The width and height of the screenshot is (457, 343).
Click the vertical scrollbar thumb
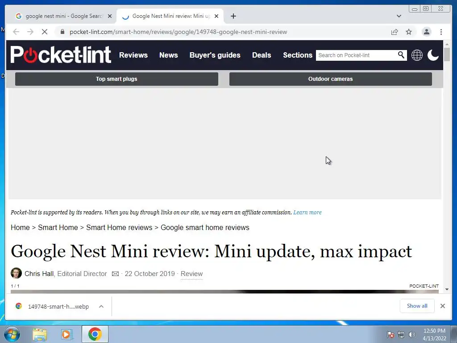(x=447, y=54)
